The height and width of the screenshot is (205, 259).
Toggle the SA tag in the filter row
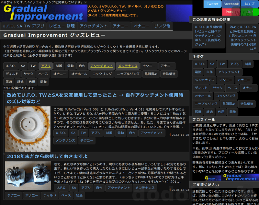point(23,66)
